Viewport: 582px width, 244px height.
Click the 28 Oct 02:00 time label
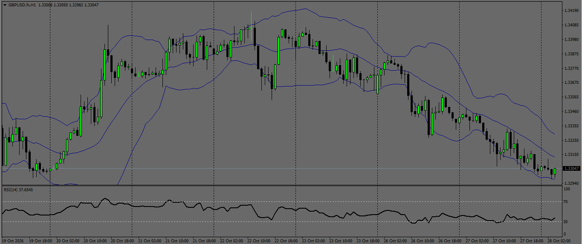(559, 241)
